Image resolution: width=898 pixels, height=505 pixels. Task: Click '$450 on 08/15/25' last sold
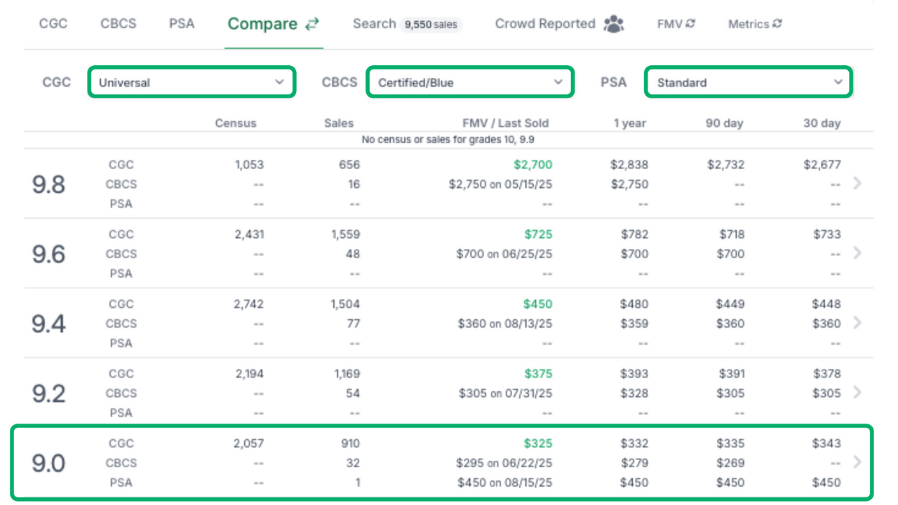(x=505, y=483)
